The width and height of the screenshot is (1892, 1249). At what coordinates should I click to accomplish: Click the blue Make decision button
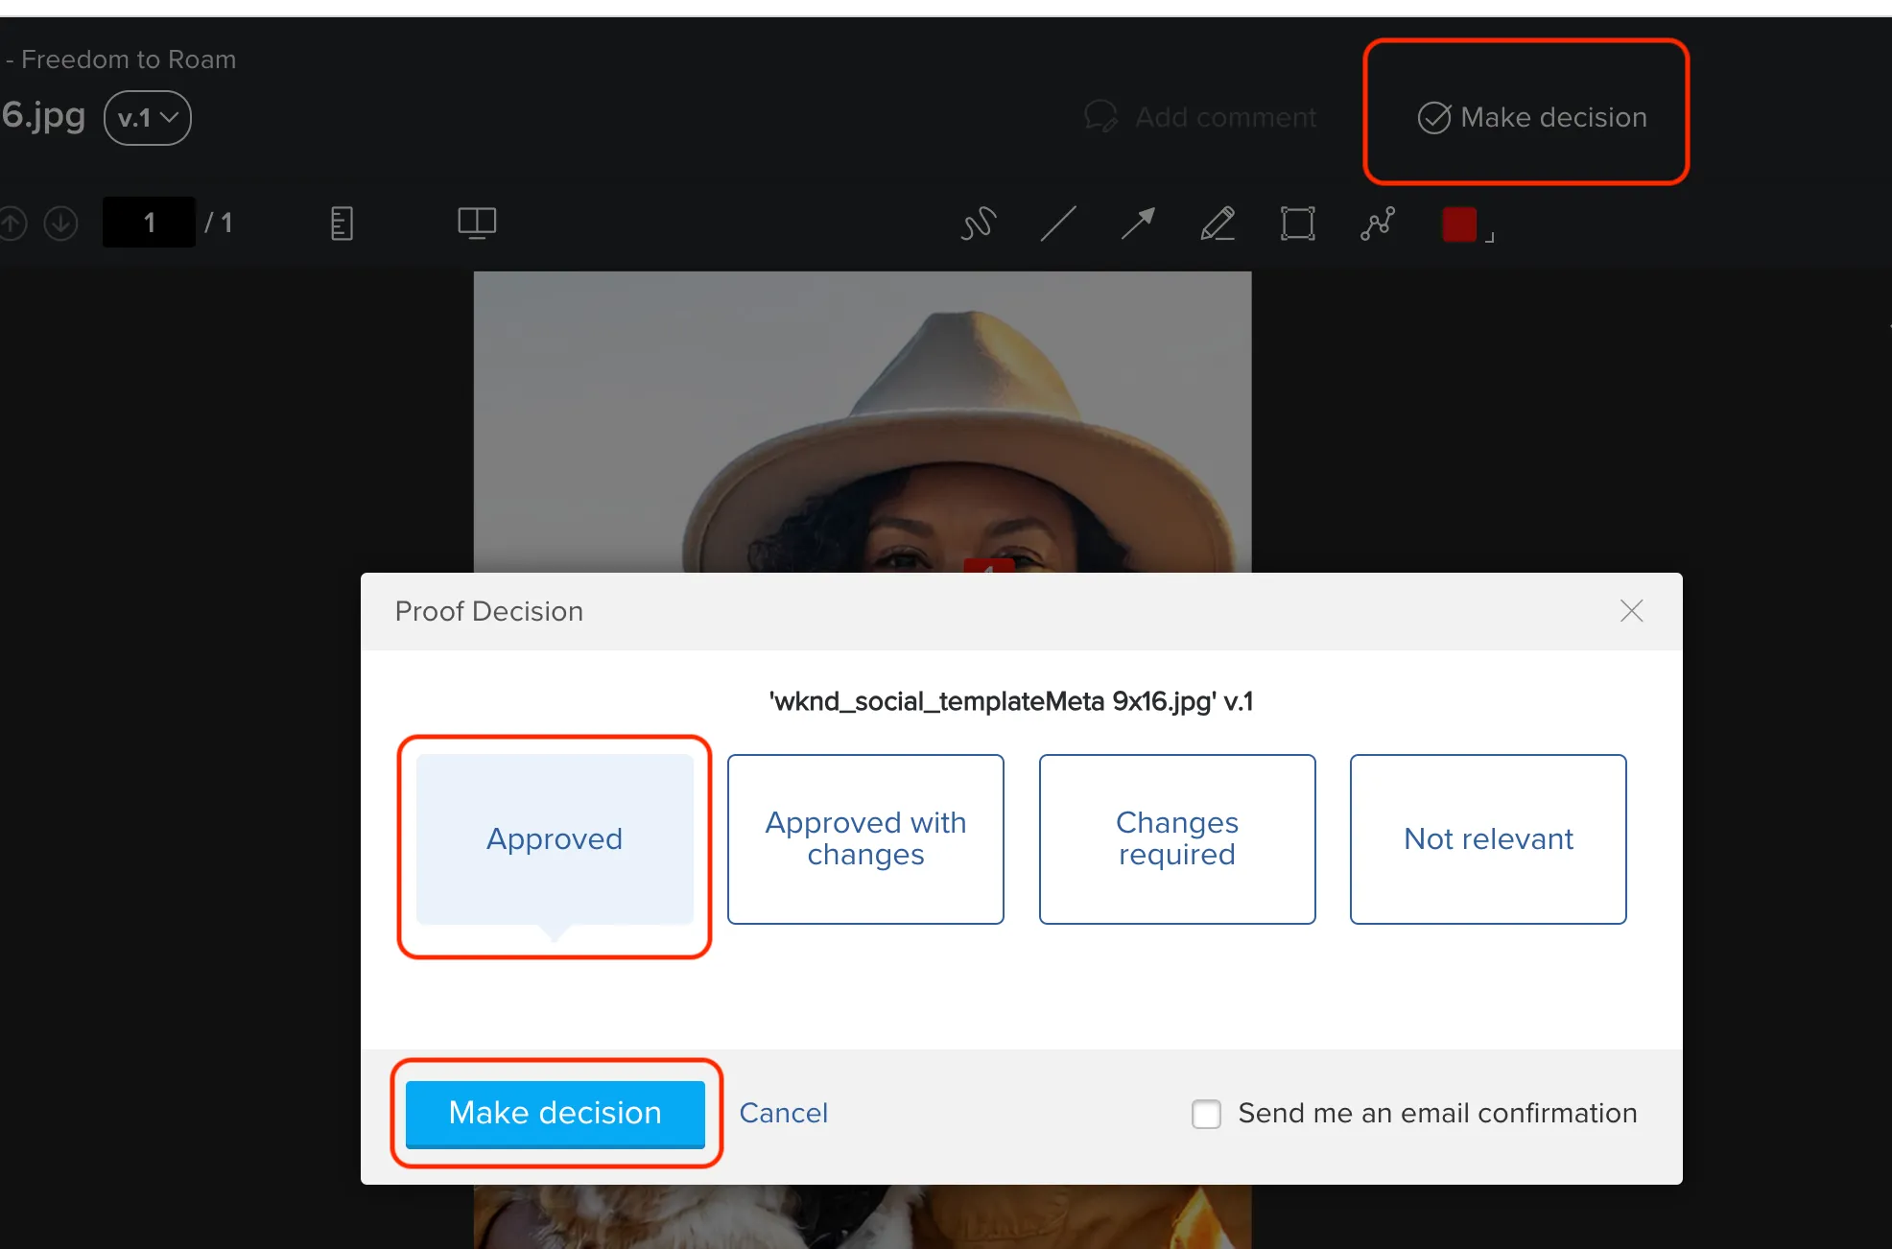tap(556, 1113)
